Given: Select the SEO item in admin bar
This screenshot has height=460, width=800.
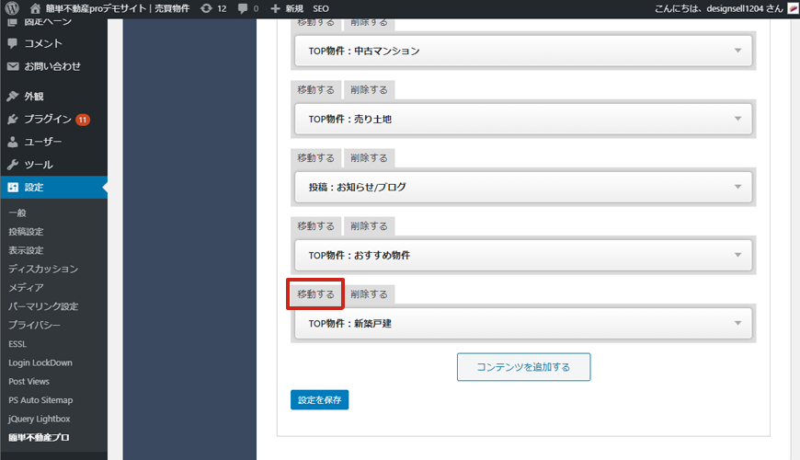Looking at the screenshot, I should [321, 8].
